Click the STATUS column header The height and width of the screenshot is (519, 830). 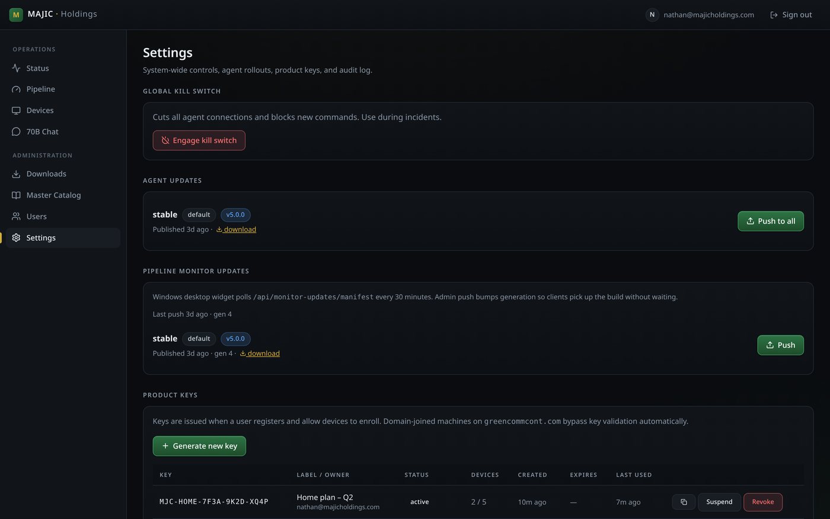pos(417,475)
